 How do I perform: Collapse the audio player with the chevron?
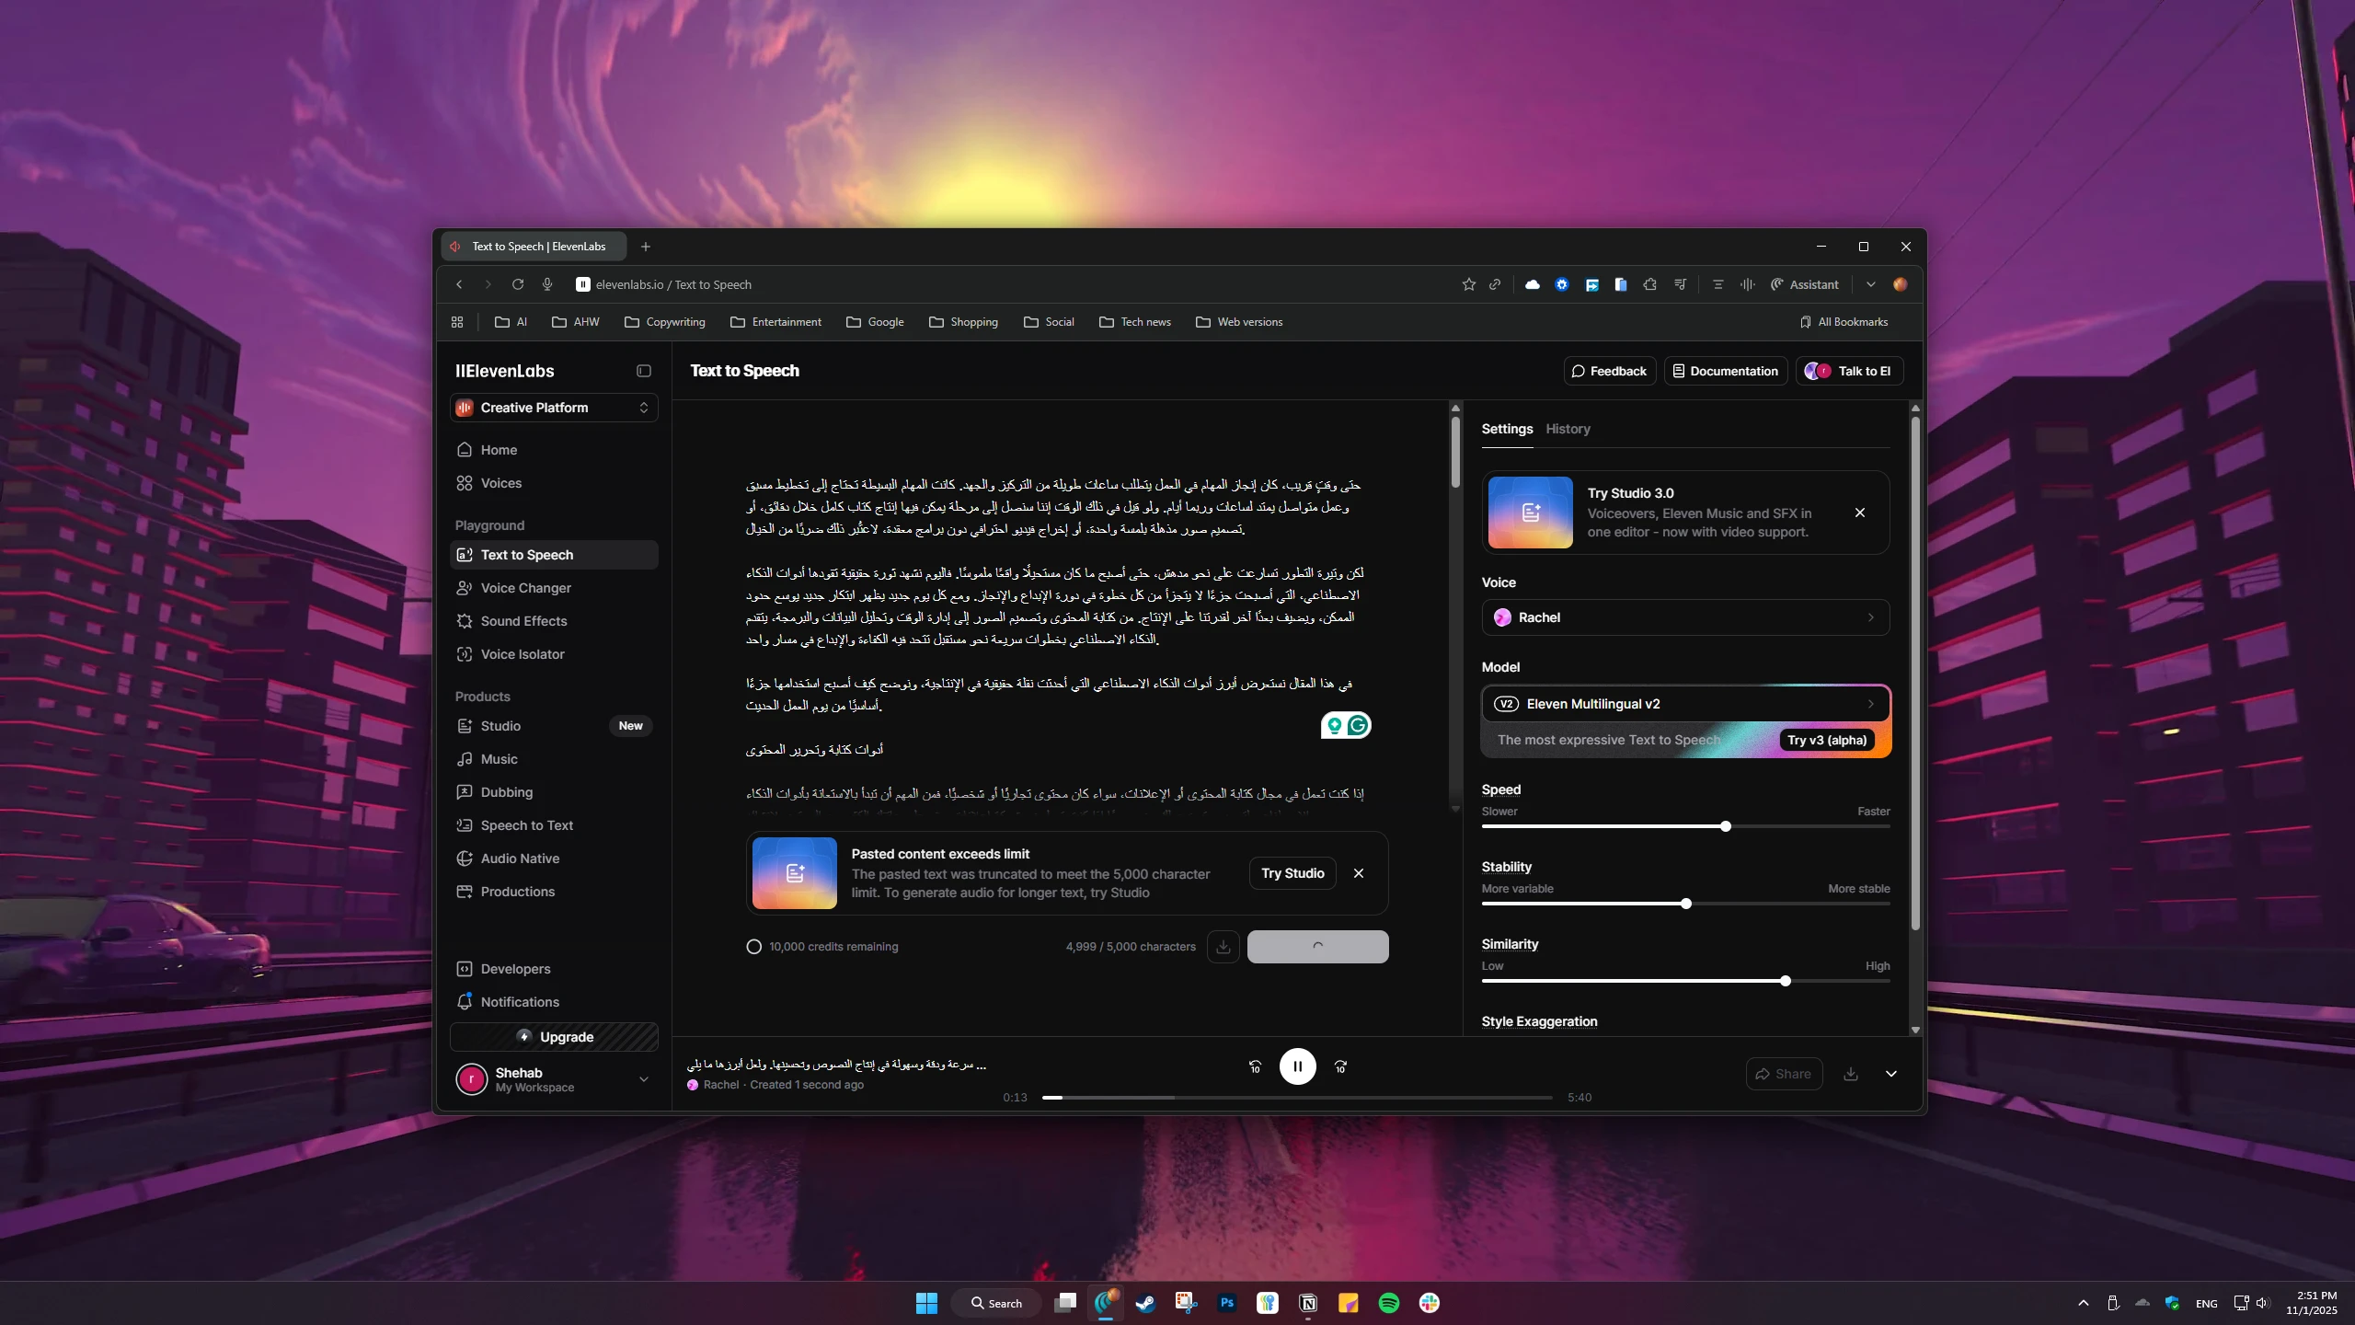pos(1891,1074)
